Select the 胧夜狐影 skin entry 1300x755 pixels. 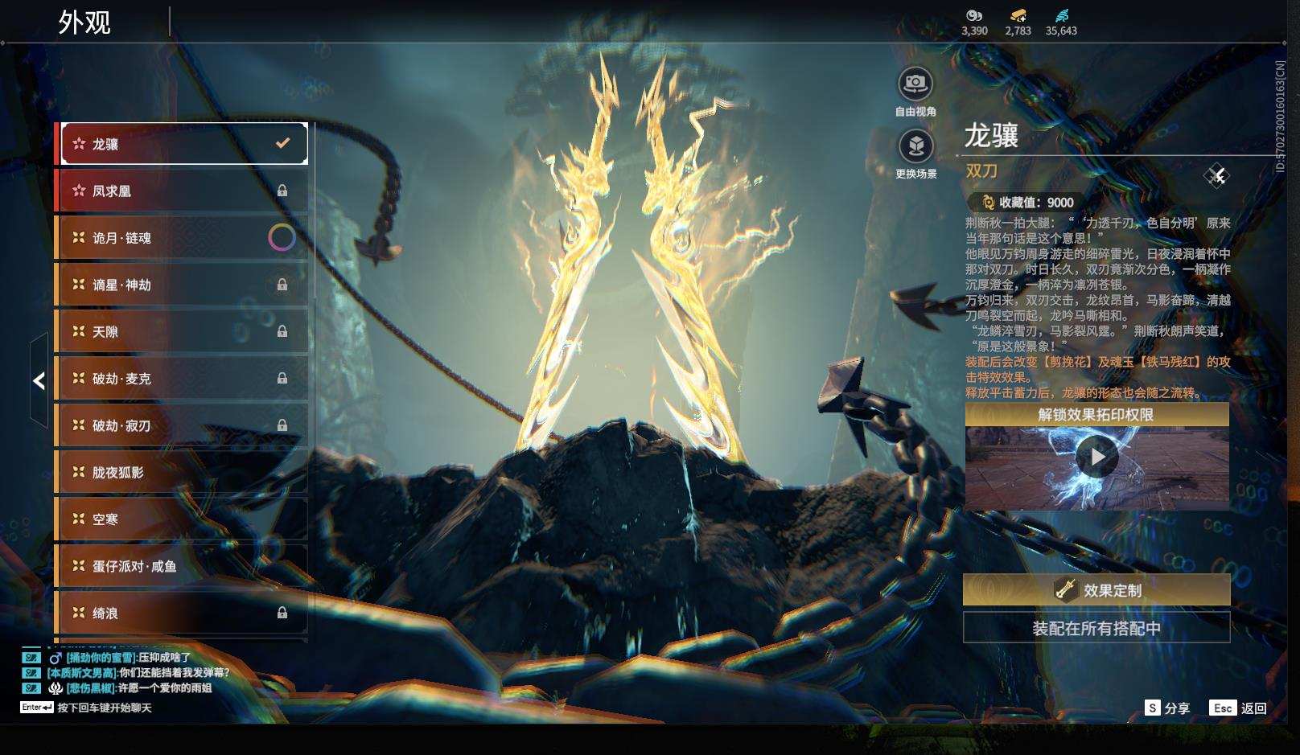(181, 472)
